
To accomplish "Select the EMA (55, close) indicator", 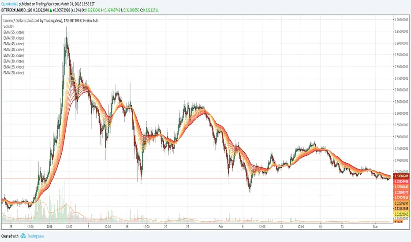I will [x=13, y=32].
